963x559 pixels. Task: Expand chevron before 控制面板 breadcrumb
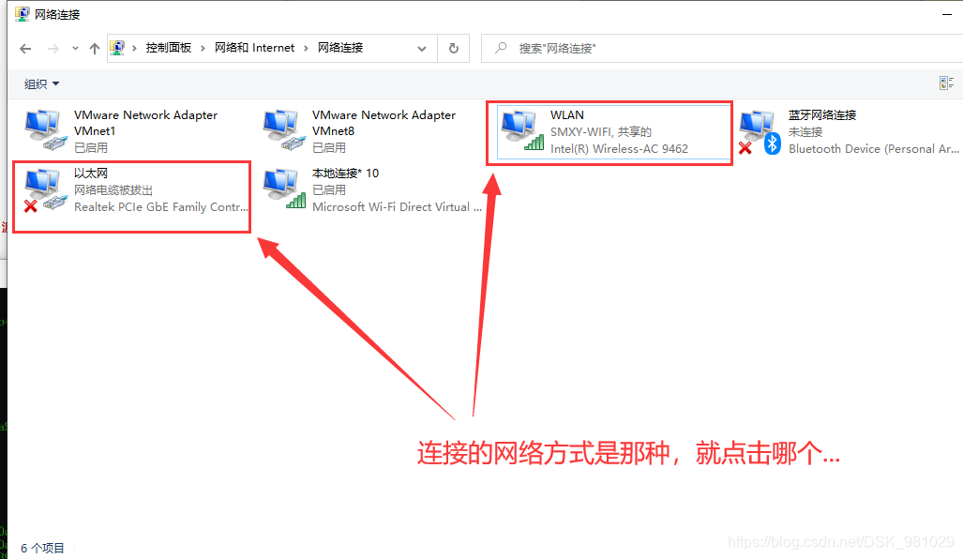(134, 48)
